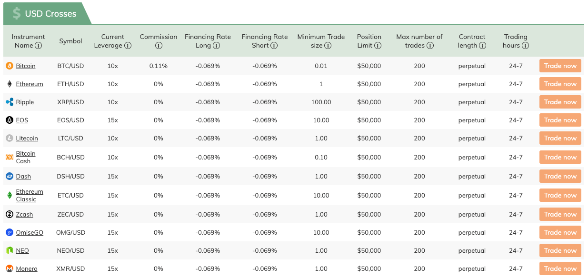This screenshot has height=278, width=588.
Task: Click the Minimum Trade size info icon
Action: [328, 46]
